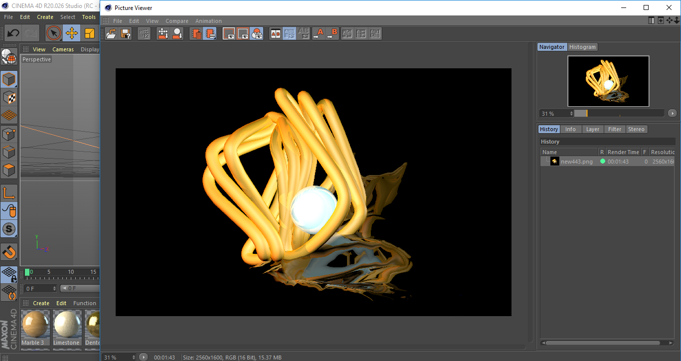Switch to Edges mode cube icon
The height and width of the screenshot is (361, 681).
[9, 152]
